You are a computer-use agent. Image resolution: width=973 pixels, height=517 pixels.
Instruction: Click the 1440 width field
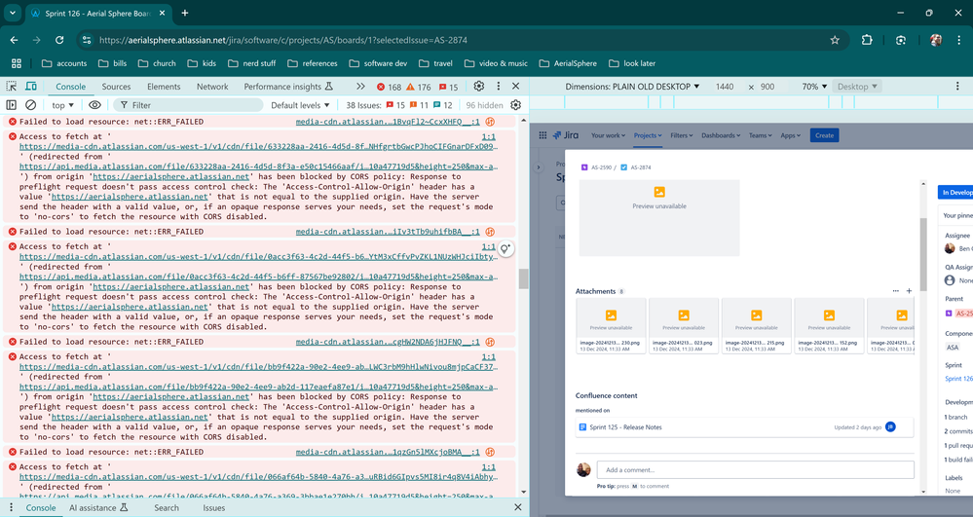725,87
